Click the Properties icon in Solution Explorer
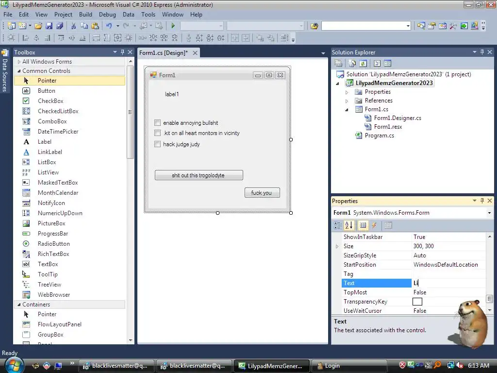 click(338, 64)
